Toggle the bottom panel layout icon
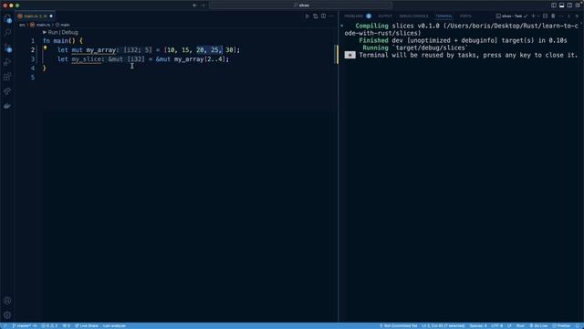Image resolution: width=584 pixels, height=329 pixels. [562, 5]
